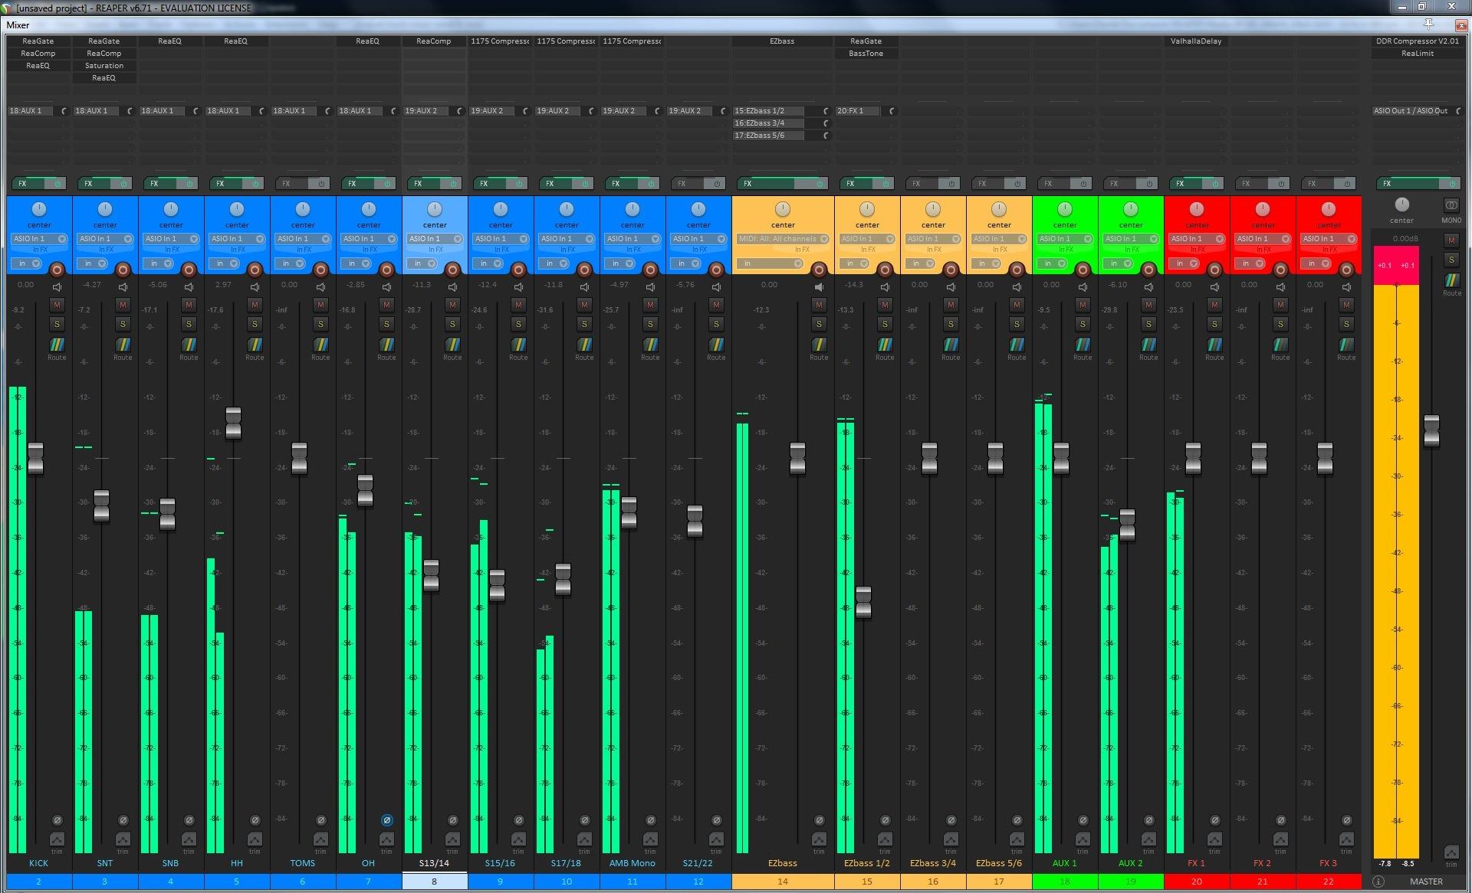Open routing for the KICK track
Viewport: 1472px width, 893px height.
[57, 345]
